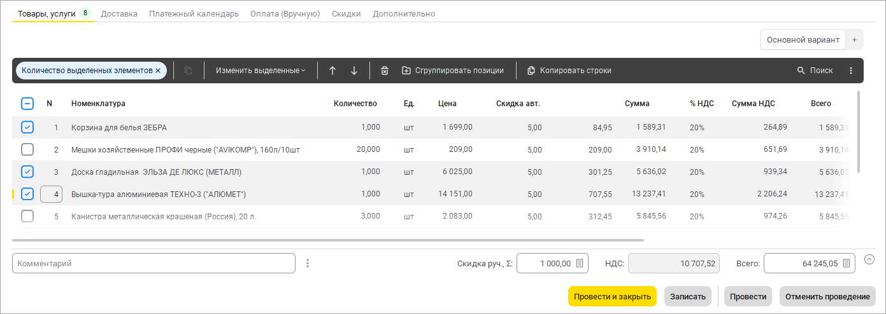Remove the selected elements count chip

pyautogui.click(x=158, y=71)
